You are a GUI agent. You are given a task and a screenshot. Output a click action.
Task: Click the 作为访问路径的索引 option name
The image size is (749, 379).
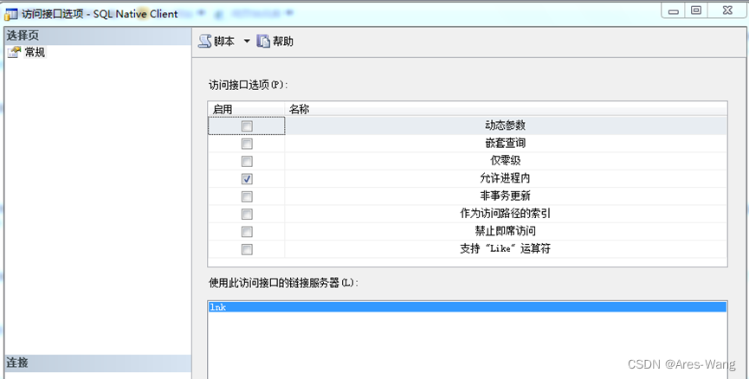coord(506,214)
